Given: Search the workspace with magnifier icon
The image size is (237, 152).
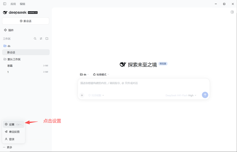Looking at the screenshot, I should coord(35,39).
